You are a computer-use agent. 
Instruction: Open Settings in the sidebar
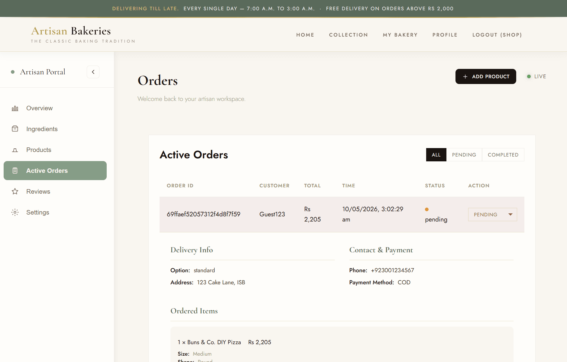coord(55,212)
